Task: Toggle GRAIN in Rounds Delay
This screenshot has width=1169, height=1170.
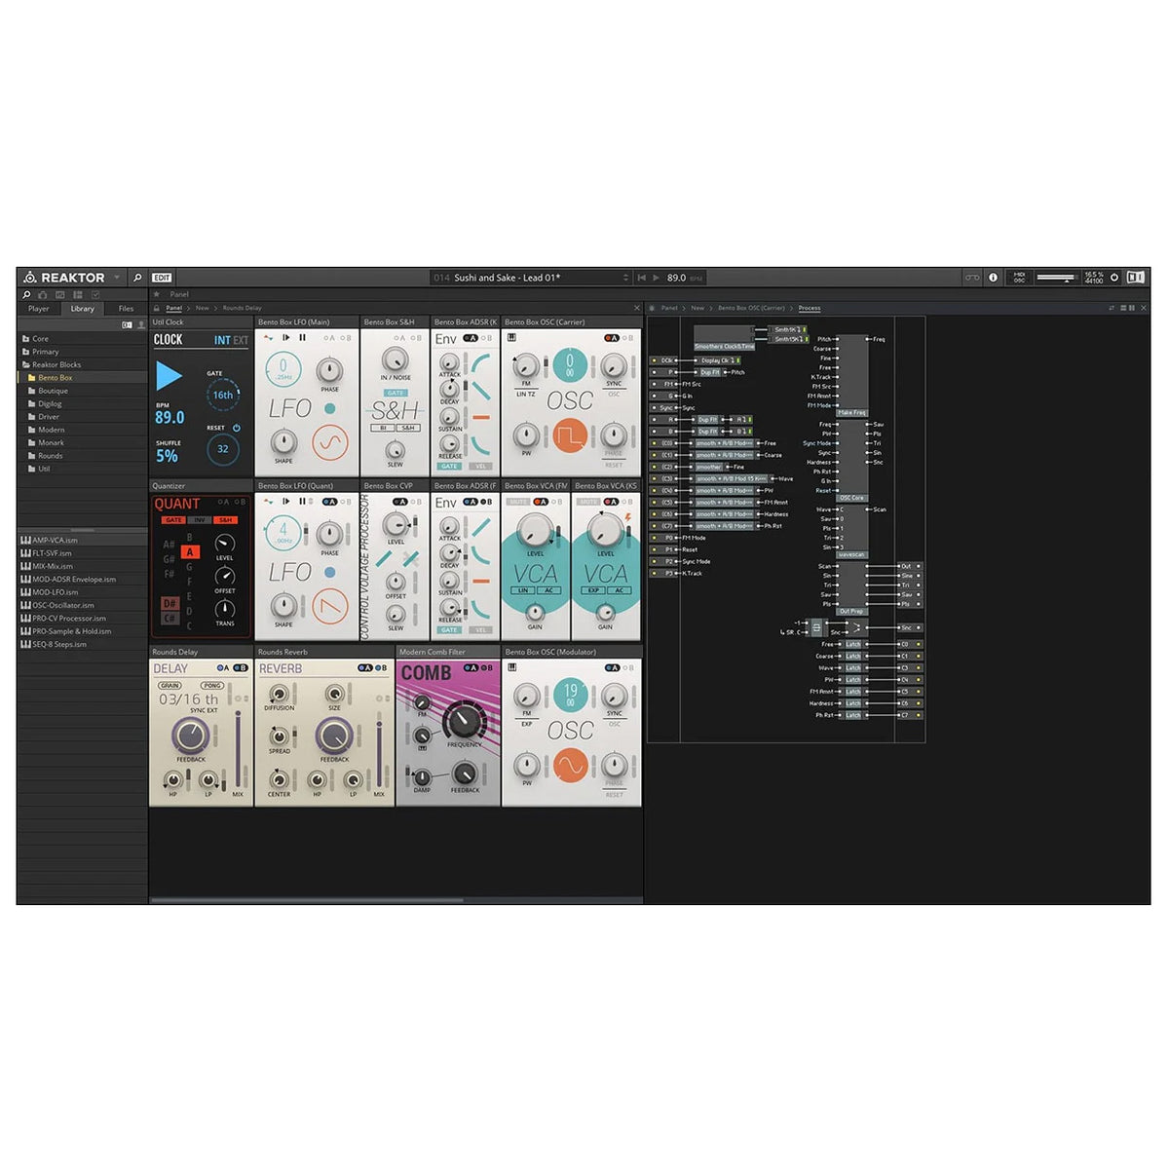Action: pyautogui.click(x=170, y=686)
